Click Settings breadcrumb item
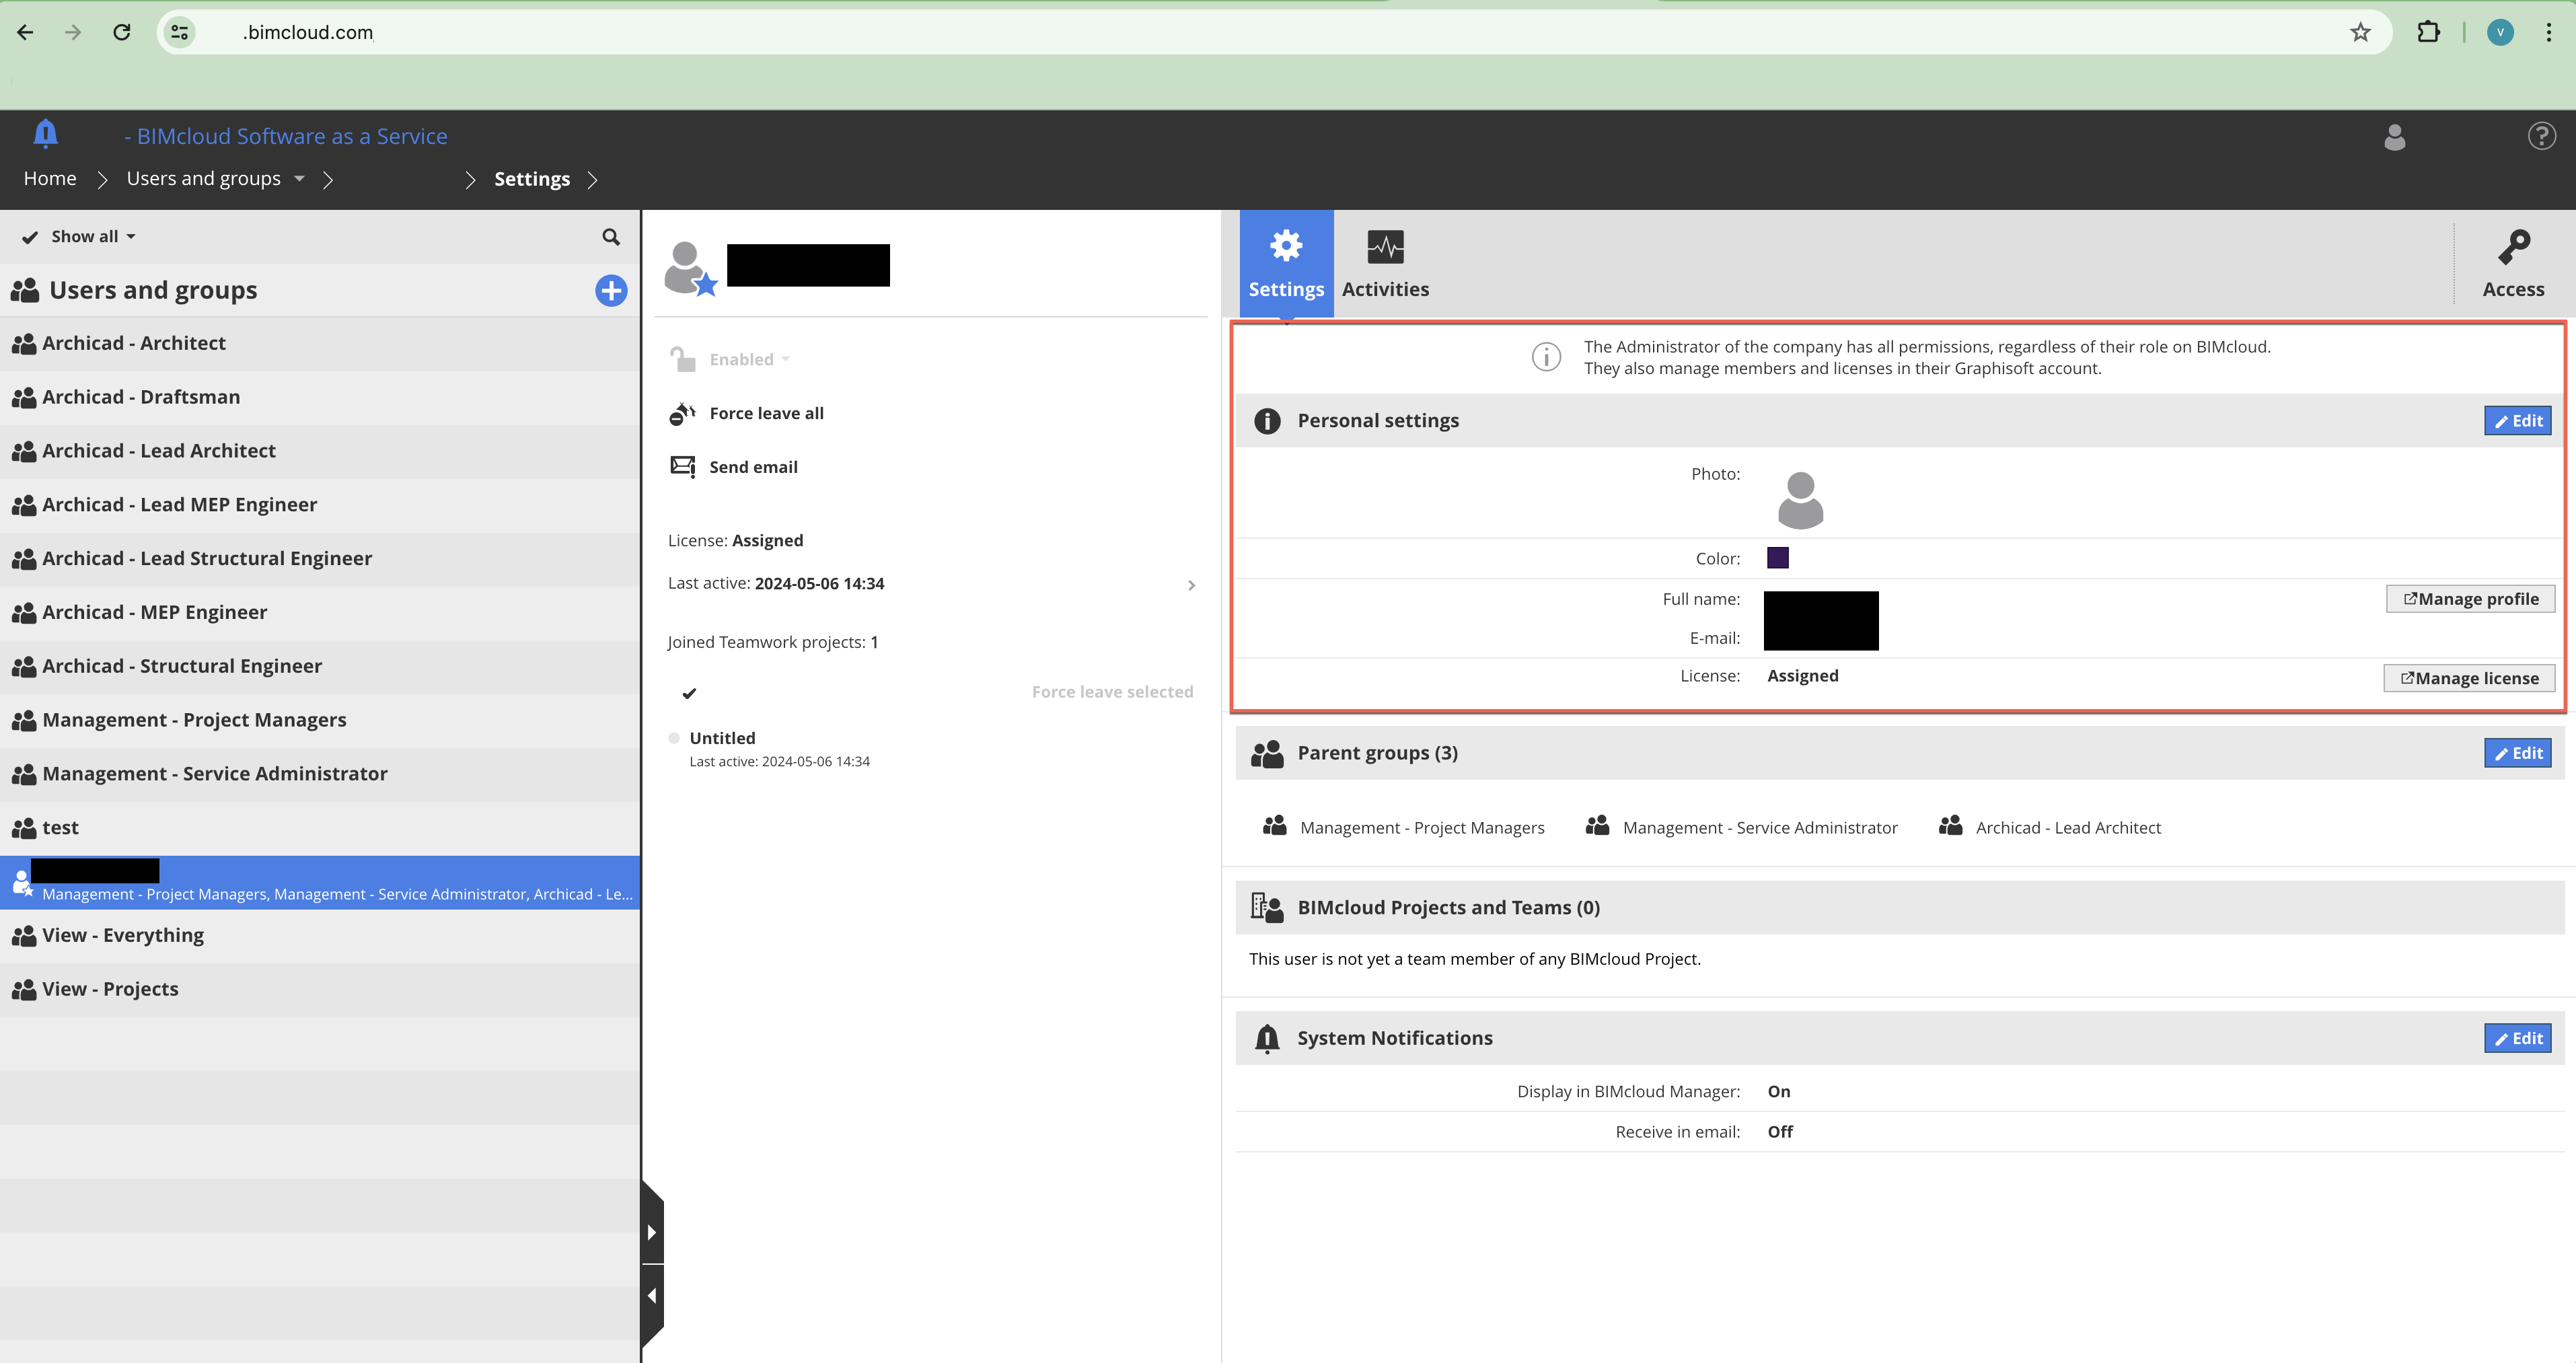Screen dimensions: 2576x1363 click(x=532, y=179)
